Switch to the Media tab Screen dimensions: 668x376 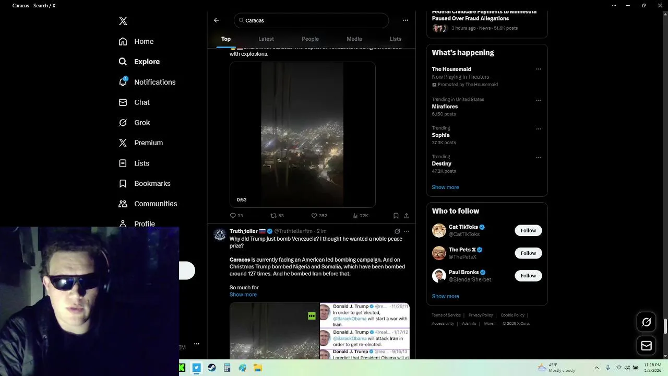(x=354, y=39)
